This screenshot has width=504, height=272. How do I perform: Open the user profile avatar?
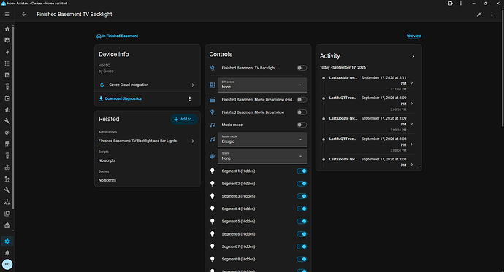point(7,264)
